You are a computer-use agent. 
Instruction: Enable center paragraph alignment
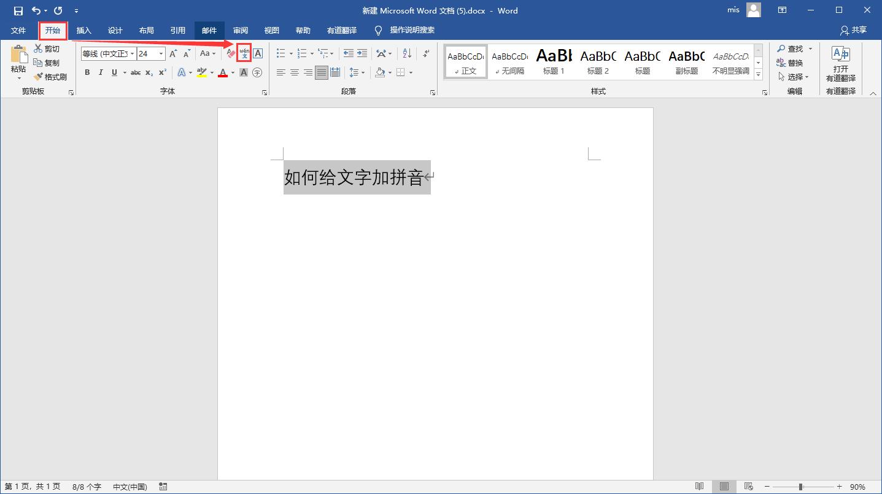click(x=294, y=72)
